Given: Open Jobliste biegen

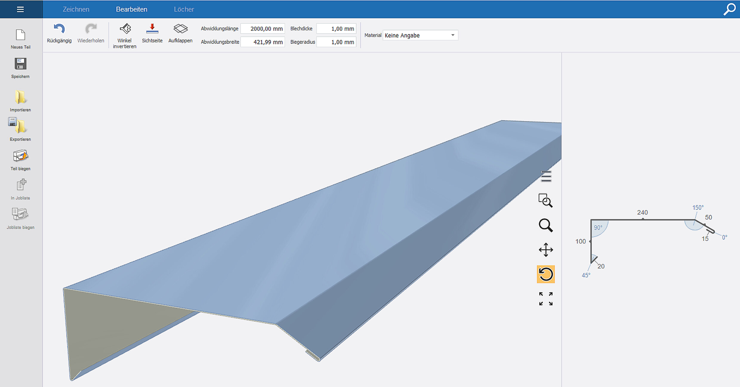Looking at the screenshot, I should 20,214.
